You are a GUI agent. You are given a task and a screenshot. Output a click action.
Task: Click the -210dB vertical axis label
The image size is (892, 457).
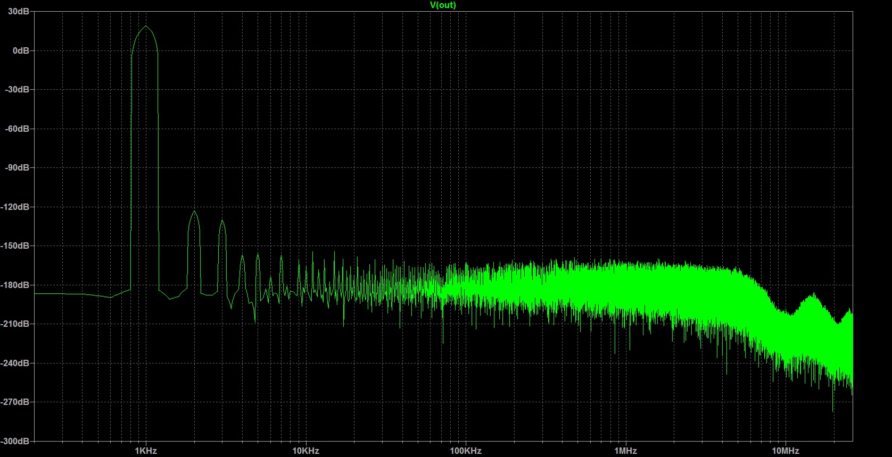pyautogui.click(x=15, y=324)
